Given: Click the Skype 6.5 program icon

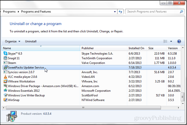Looking at the screenshot, I should pyautogui.click(x=5, y=53).
